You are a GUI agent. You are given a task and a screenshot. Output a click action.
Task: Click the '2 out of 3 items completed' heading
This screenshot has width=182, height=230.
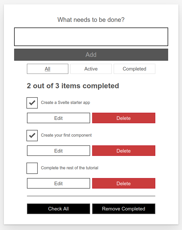[73, 86]
